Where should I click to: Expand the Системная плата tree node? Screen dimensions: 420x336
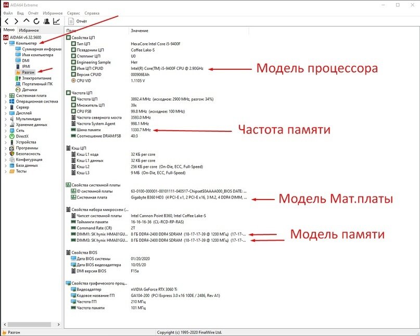point(6,96)
